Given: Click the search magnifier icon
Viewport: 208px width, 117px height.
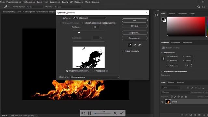Looking at the screenshot, I should point(199,7).
